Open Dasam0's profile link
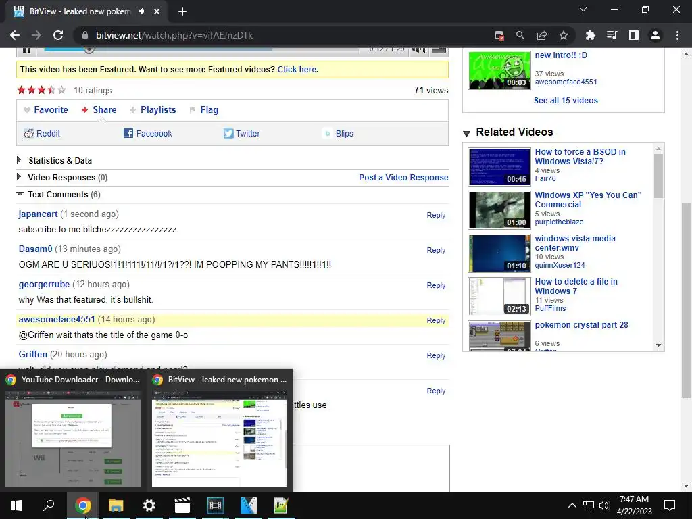 click(35, 249)
